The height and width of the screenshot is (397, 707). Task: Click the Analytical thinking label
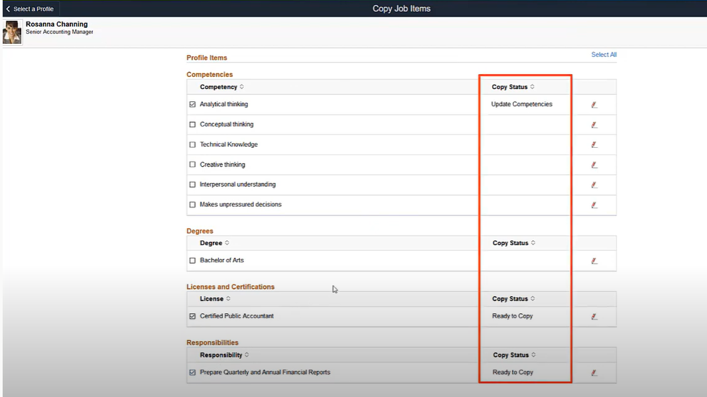click(x=224, y=104)
